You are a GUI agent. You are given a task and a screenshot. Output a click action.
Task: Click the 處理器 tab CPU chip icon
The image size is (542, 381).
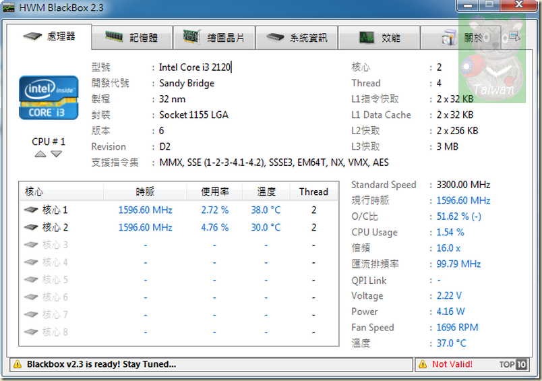tap(32, 36)
